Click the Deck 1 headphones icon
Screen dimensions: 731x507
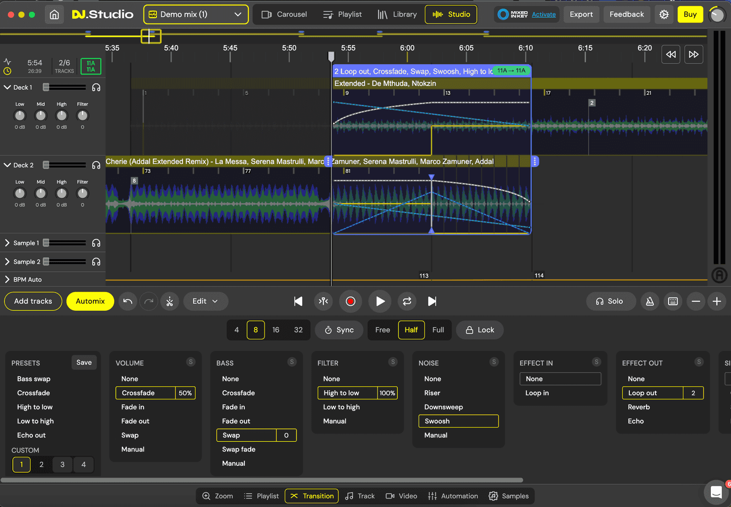click(96, 87)
